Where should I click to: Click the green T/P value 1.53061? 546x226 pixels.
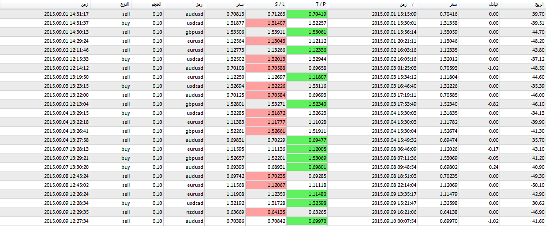coord(307,32)
